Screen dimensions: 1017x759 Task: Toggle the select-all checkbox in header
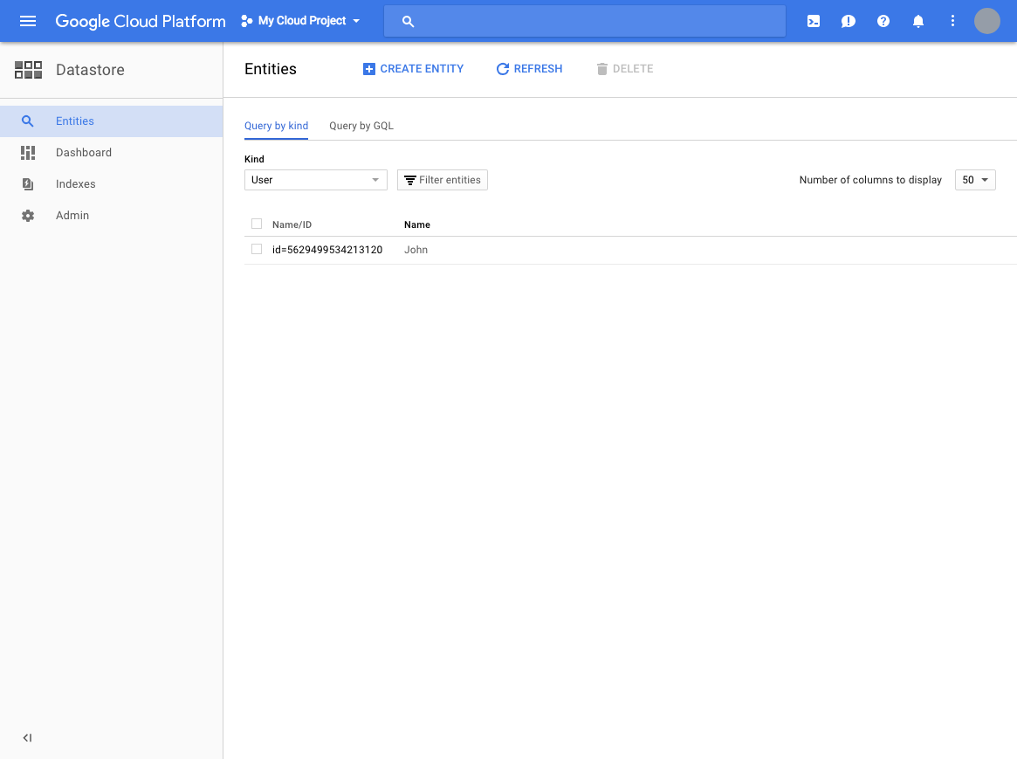[257, 224]
